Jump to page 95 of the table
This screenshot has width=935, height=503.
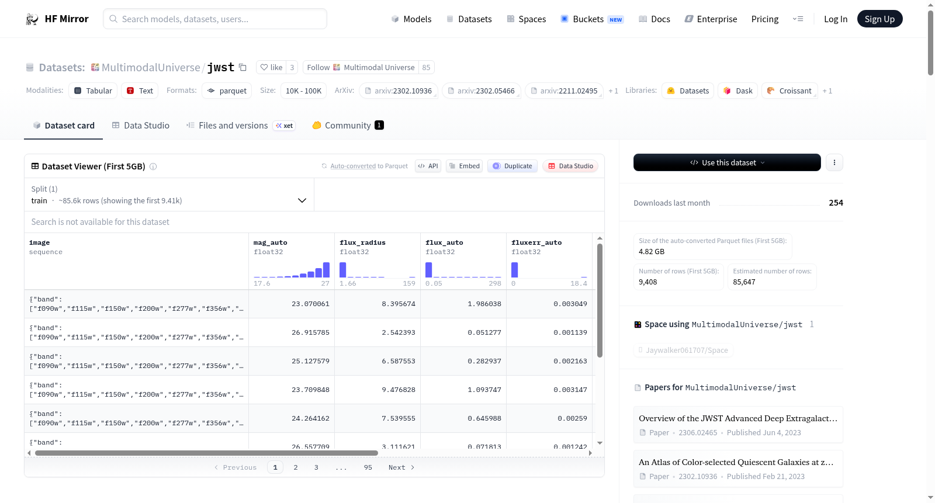[x=368, y=467]
